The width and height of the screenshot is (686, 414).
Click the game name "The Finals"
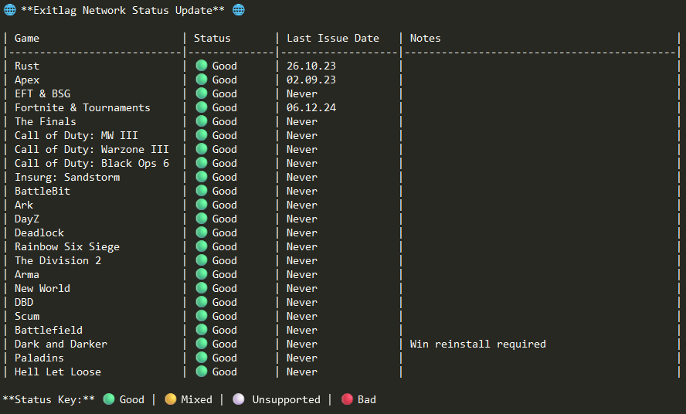click(x=45, y=122)
